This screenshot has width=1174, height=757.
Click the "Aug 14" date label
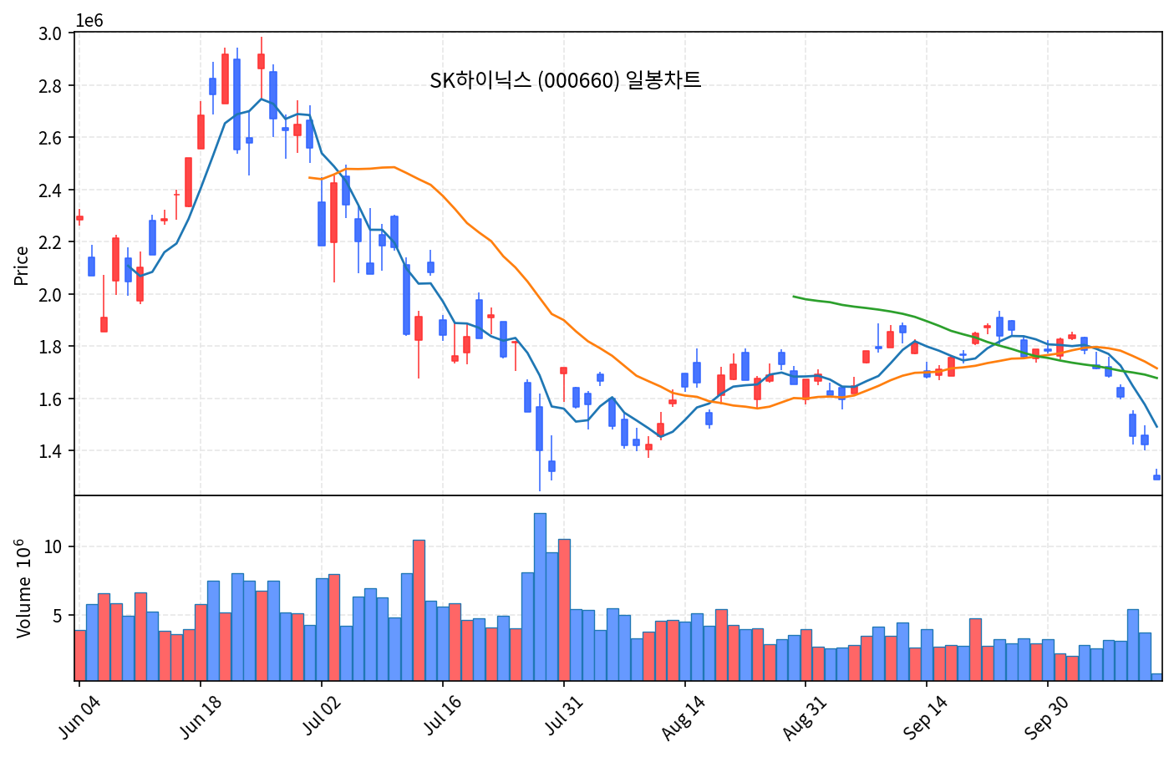click(x=684, y=718)
